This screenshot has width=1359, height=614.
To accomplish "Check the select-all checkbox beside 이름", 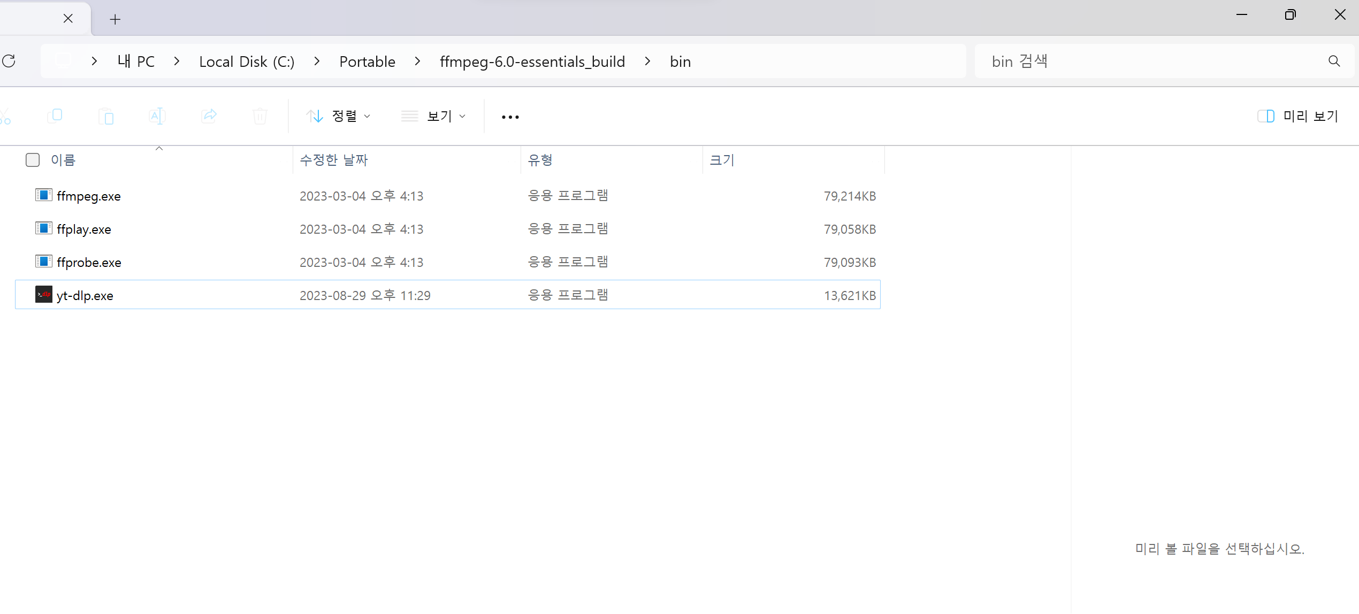I will tap(33, 160).
